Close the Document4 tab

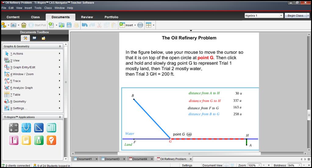(x=152, y=159)
